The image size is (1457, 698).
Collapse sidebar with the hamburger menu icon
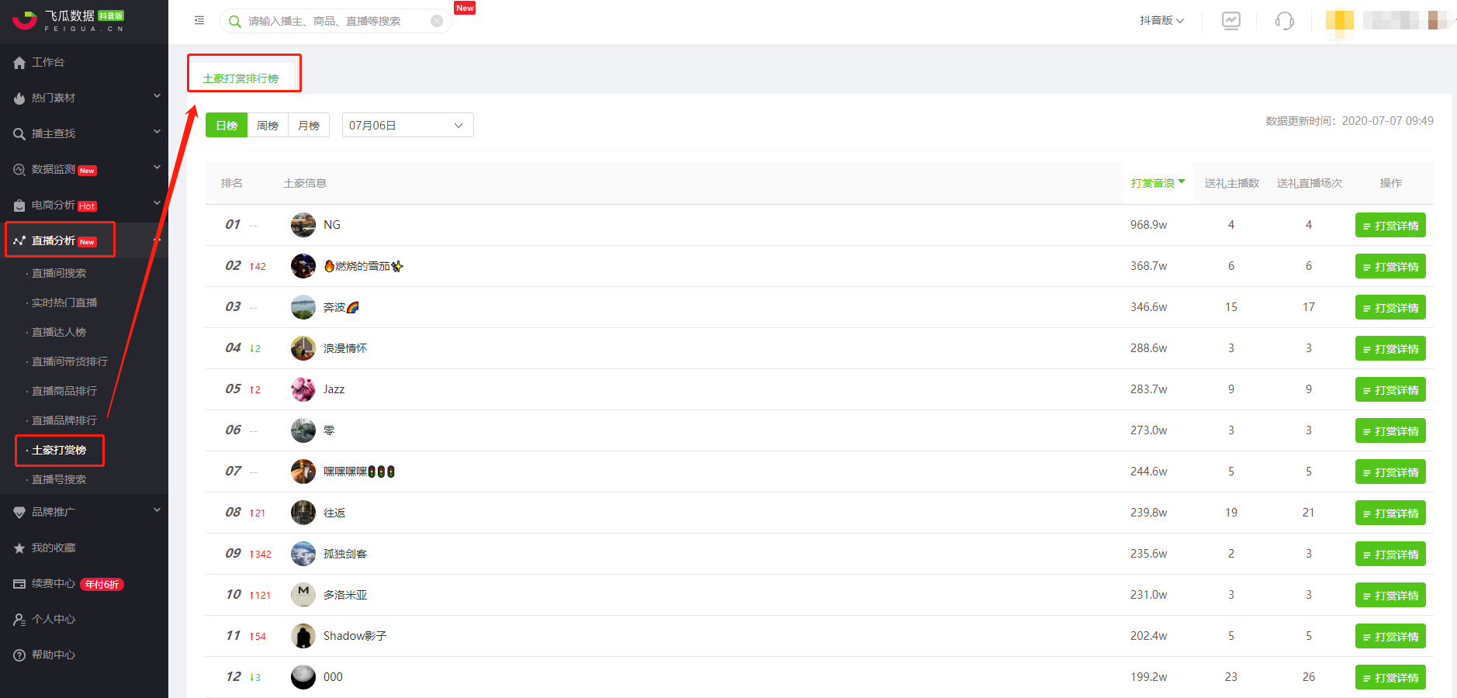[x=199, y=20]
